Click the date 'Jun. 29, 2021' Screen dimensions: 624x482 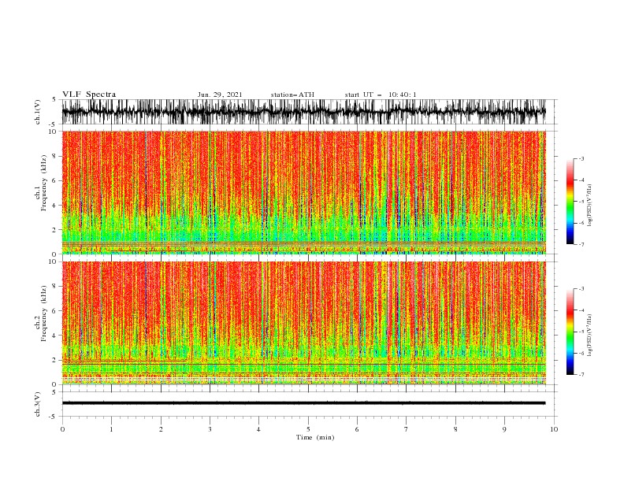pyautogui.click(x=220, y=95)
